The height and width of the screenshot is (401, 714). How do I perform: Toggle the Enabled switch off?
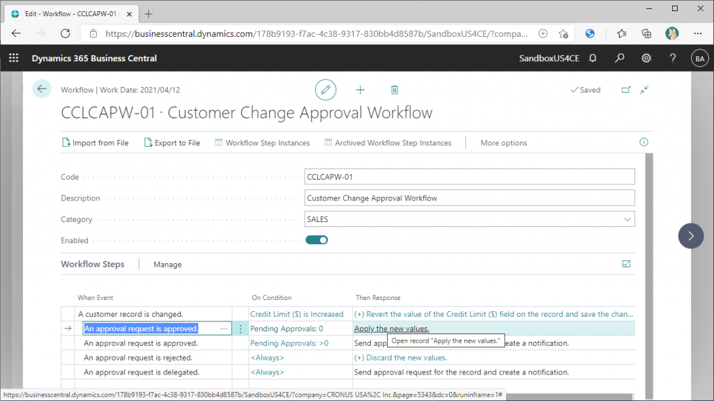point(317,240)
